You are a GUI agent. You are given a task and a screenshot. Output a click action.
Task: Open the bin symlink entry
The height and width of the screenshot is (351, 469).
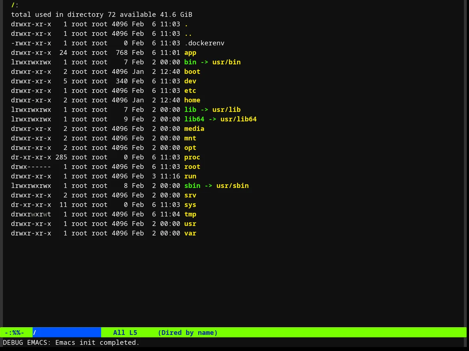[190, 62]
